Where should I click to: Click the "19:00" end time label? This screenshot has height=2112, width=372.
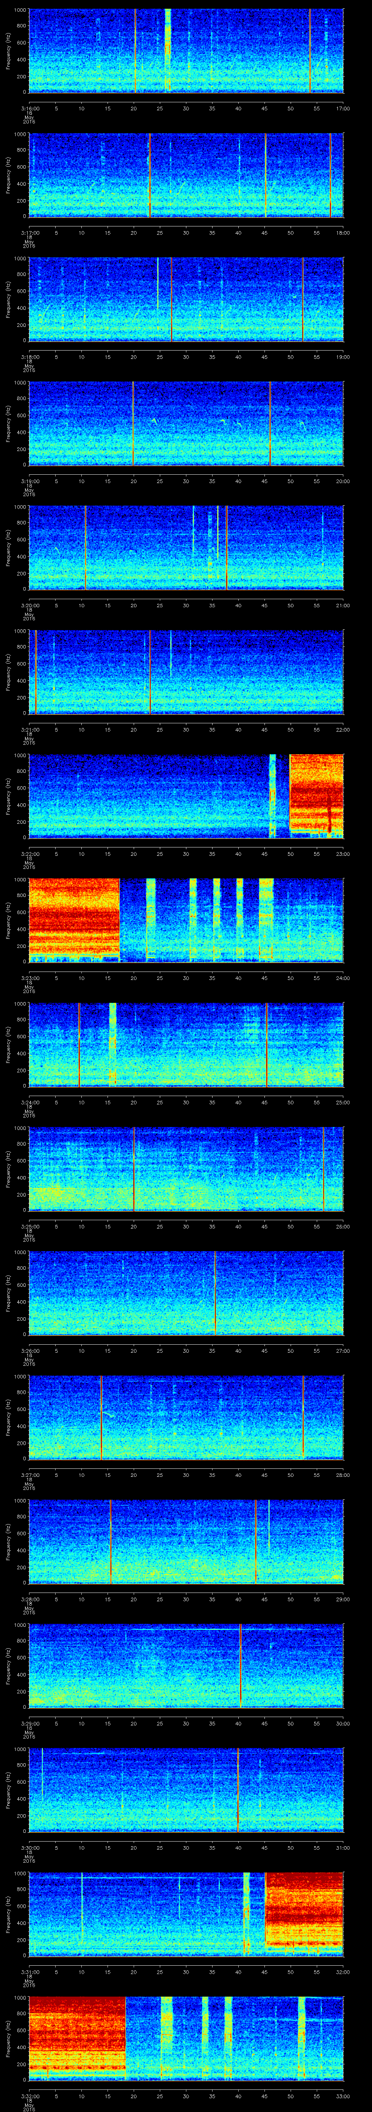pos(343,356)
